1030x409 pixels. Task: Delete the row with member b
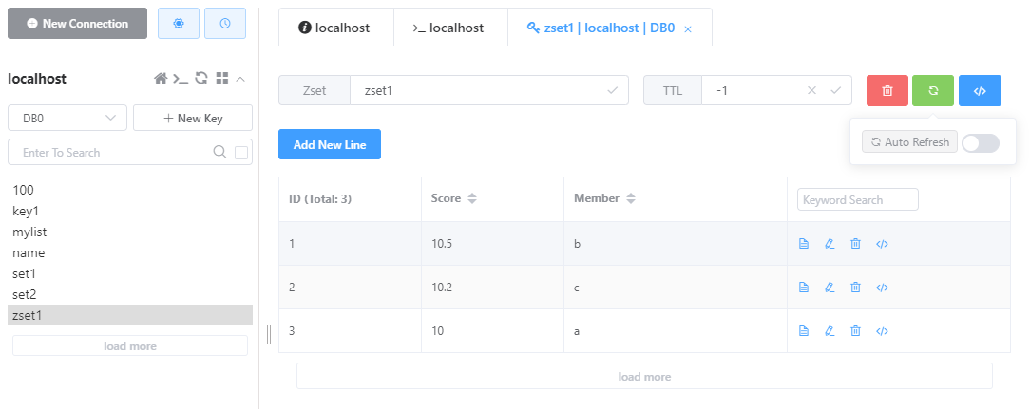[x=855, y=244]
